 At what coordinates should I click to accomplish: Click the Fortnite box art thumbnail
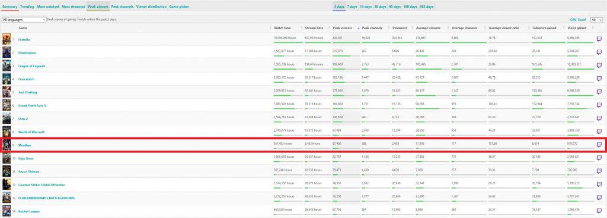tap(7, 40)
